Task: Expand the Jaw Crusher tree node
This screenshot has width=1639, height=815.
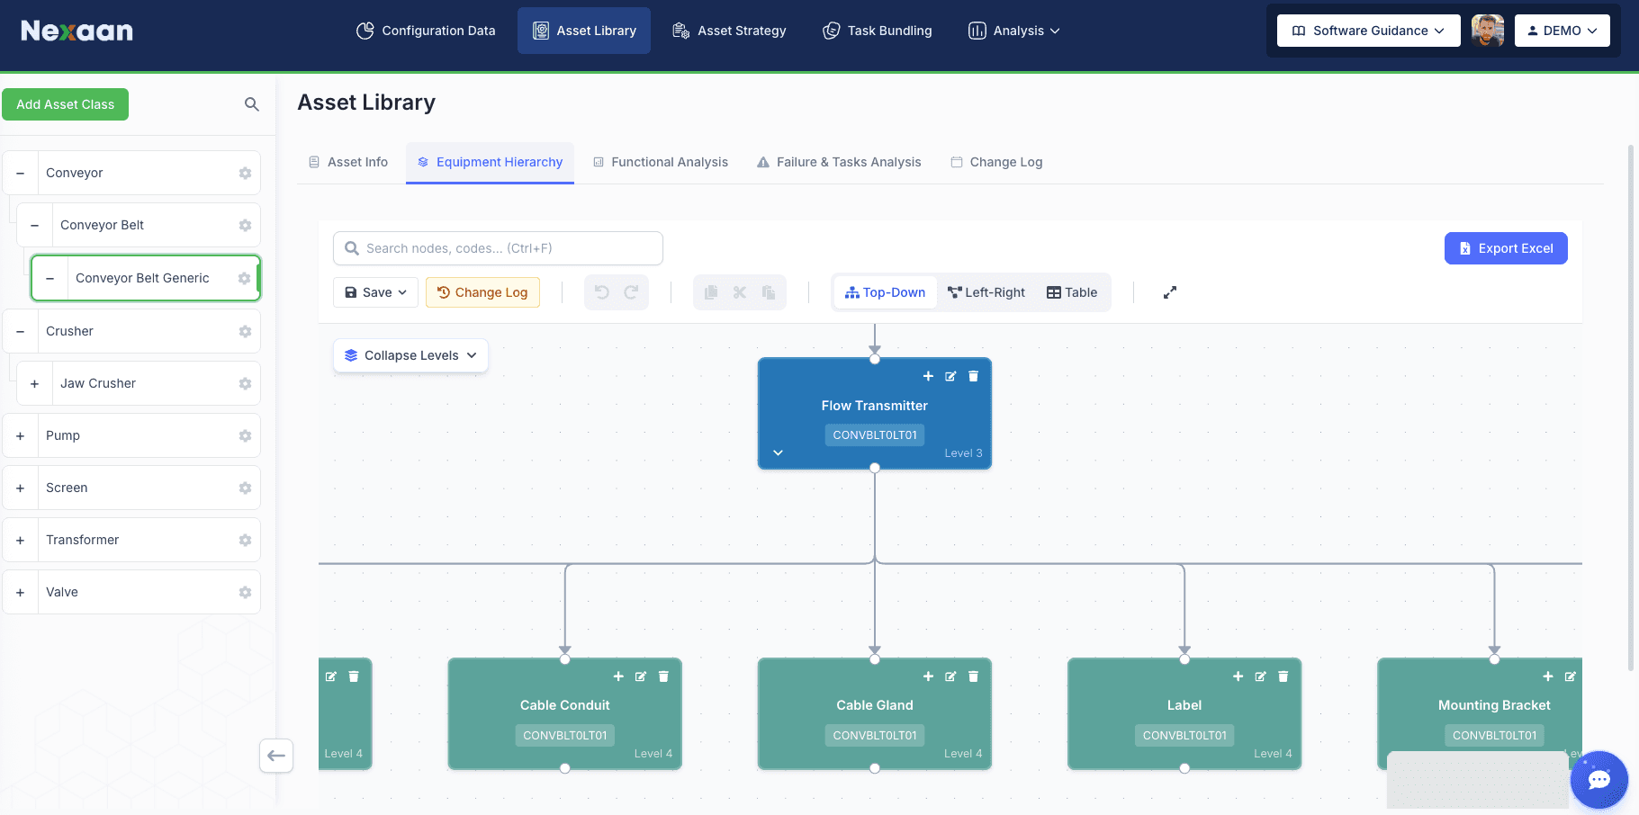Action: click(x=35, y=383)
